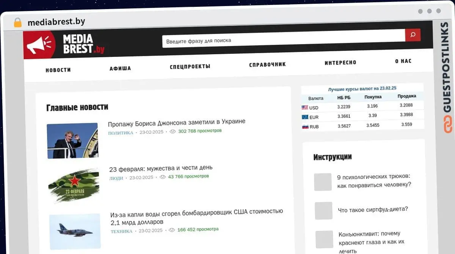Click the Валюта column header
455x254 pixels.
(x=316, y=99)
